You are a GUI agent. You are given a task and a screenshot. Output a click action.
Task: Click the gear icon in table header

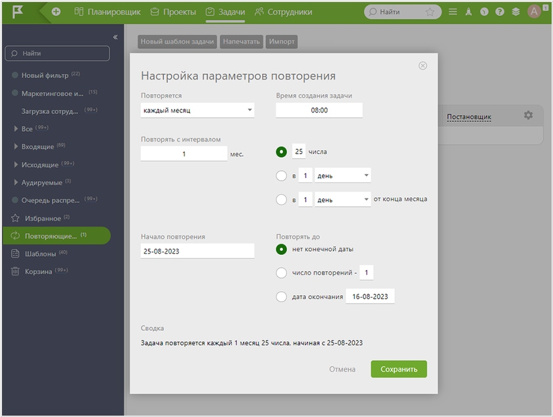point(528,115)
